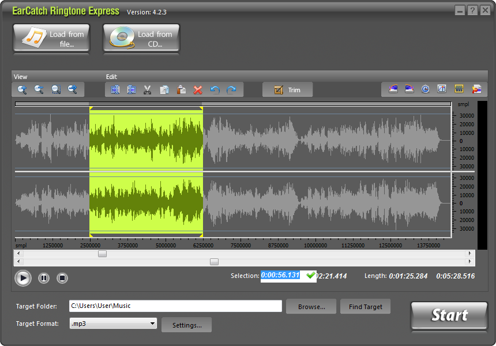Delete the selection with the red X
Image resolution: width=496 pixels, height=346 pixels.
[x=198, y=90]
